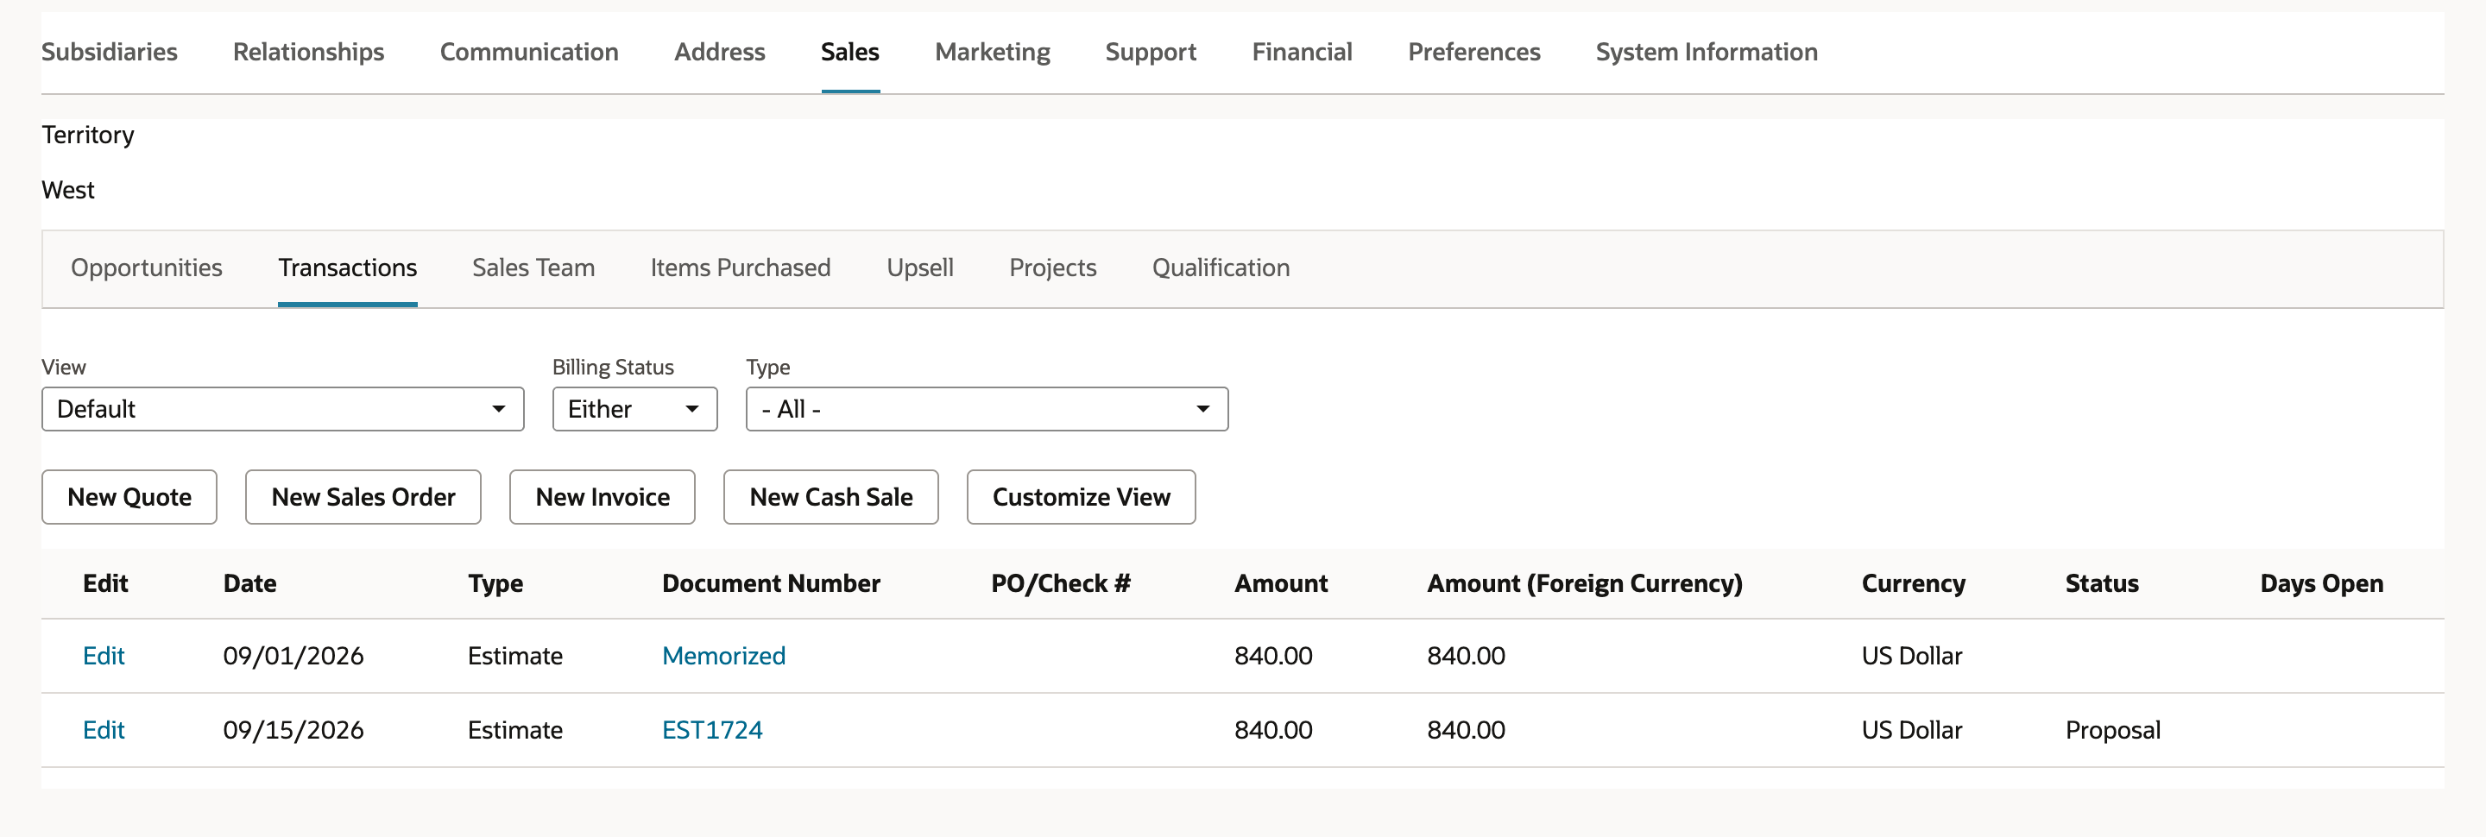This screenshot has width=2486, height=837.
Task: Click the New Invoice button
Action: 603,498
